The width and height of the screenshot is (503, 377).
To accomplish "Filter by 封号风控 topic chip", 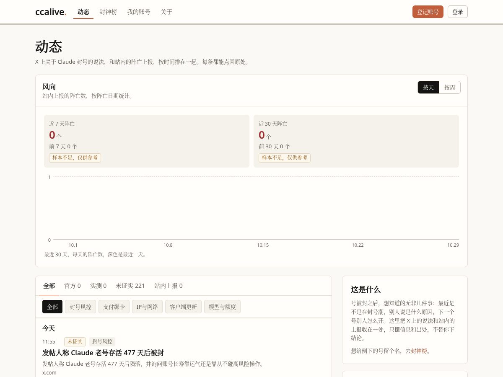I will tap(80, 307).
